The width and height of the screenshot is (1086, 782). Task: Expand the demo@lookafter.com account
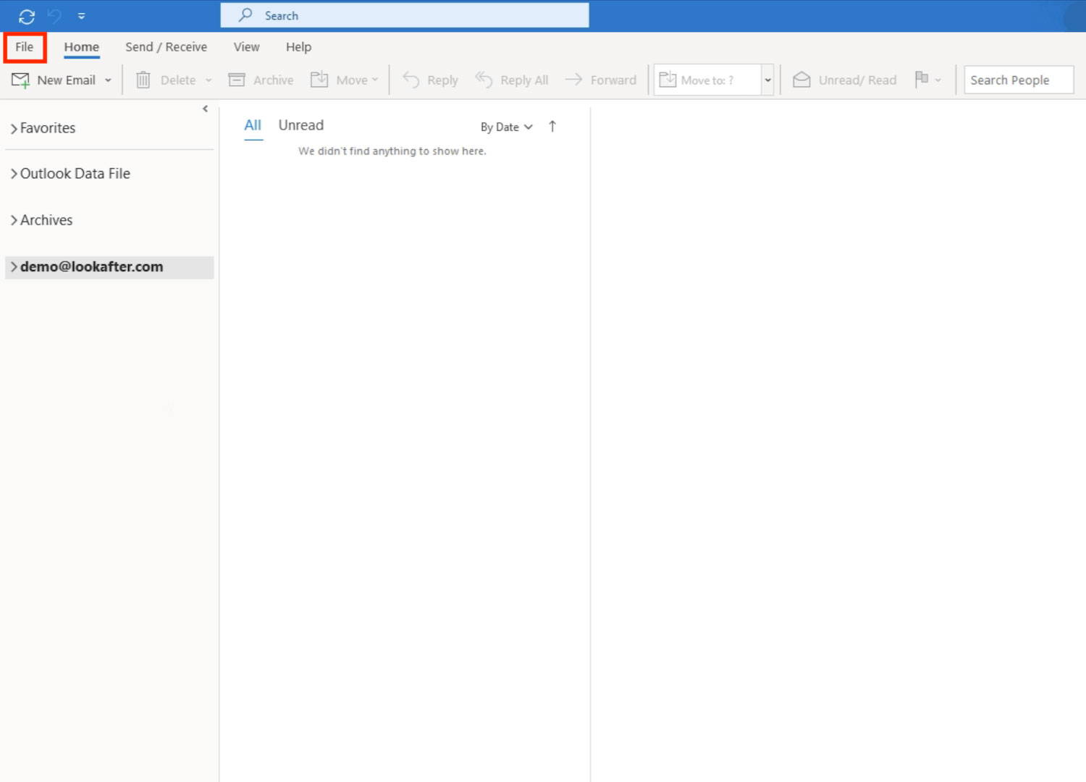pos(14,267)
